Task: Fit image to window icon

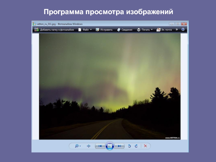Action: pos(89,146)
